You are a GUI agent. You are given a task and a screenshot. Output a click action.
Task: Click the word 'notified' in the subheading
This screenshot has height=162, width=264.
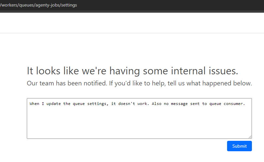point(95,83)
